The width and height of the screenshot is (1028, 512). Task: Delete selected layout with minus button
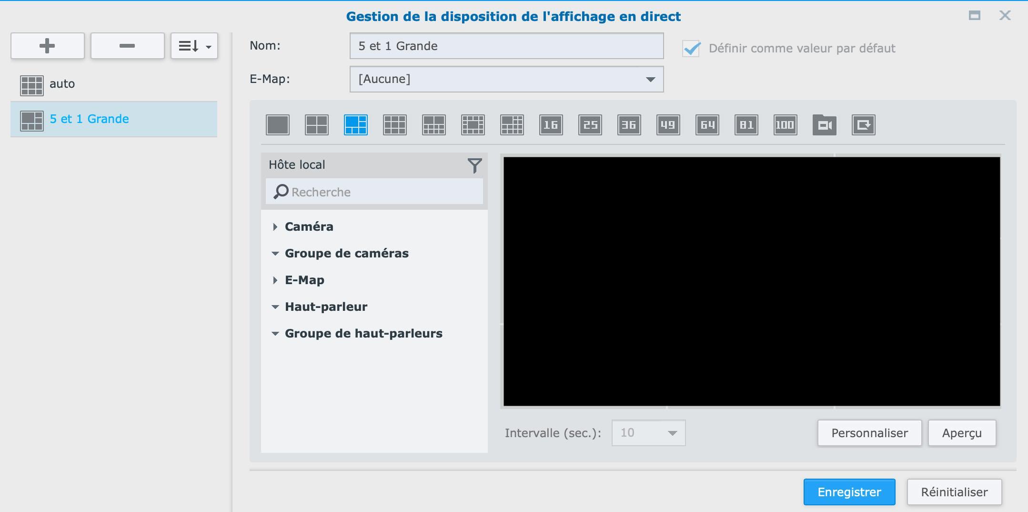127,46
